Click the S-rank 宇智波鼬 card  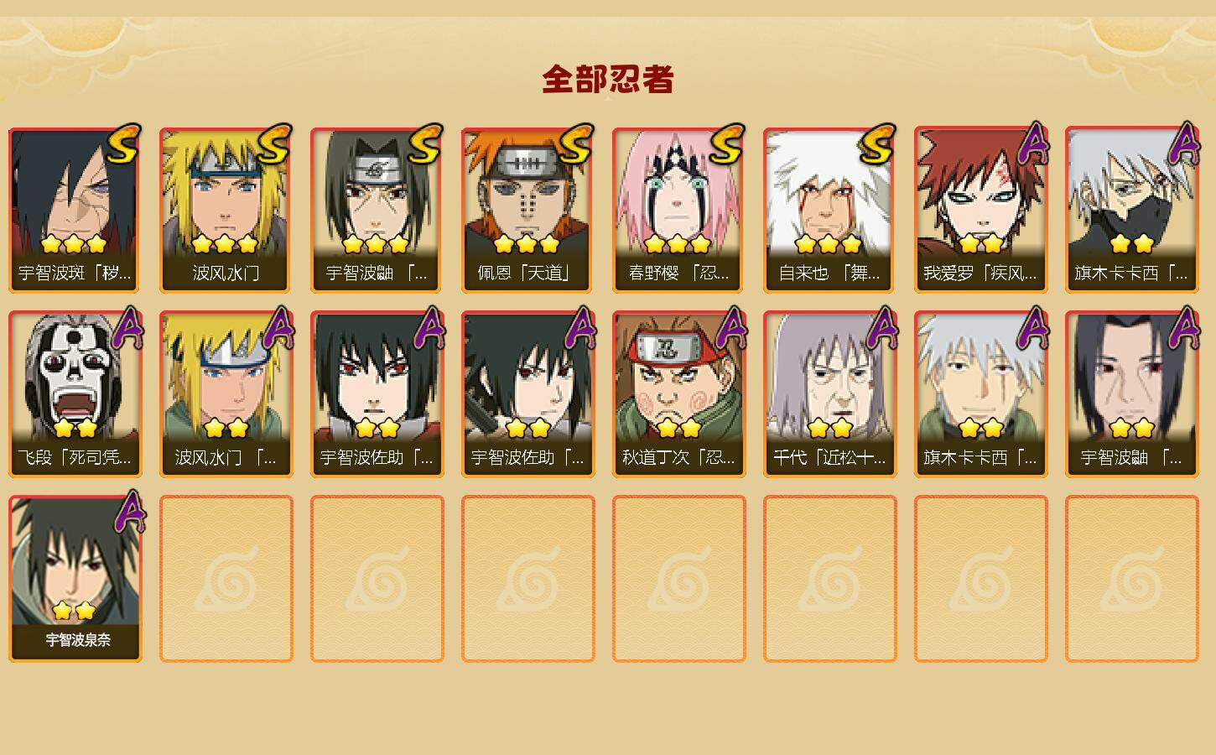coord(377,211)
